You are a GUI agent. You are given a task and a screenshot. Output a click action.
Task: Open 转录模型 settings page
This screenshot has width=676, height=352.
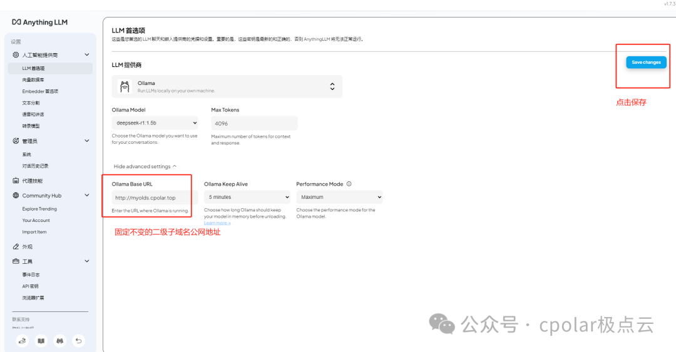(31, 126)
